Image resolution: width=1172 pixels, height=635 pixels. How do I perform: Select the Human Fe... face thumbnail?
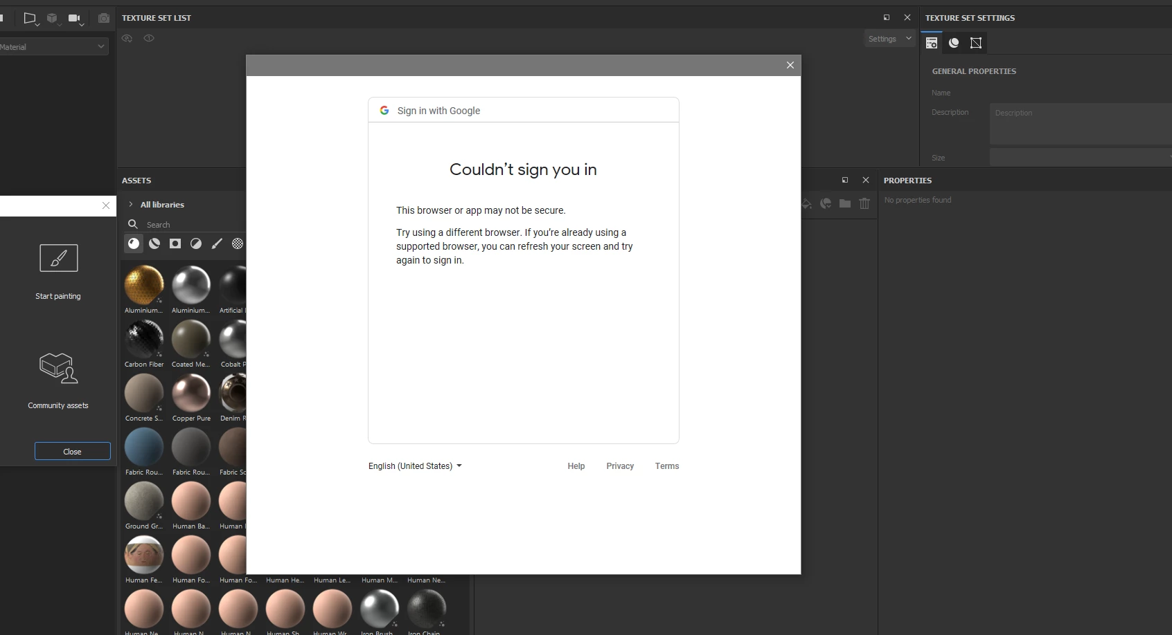tap(144, 555)
